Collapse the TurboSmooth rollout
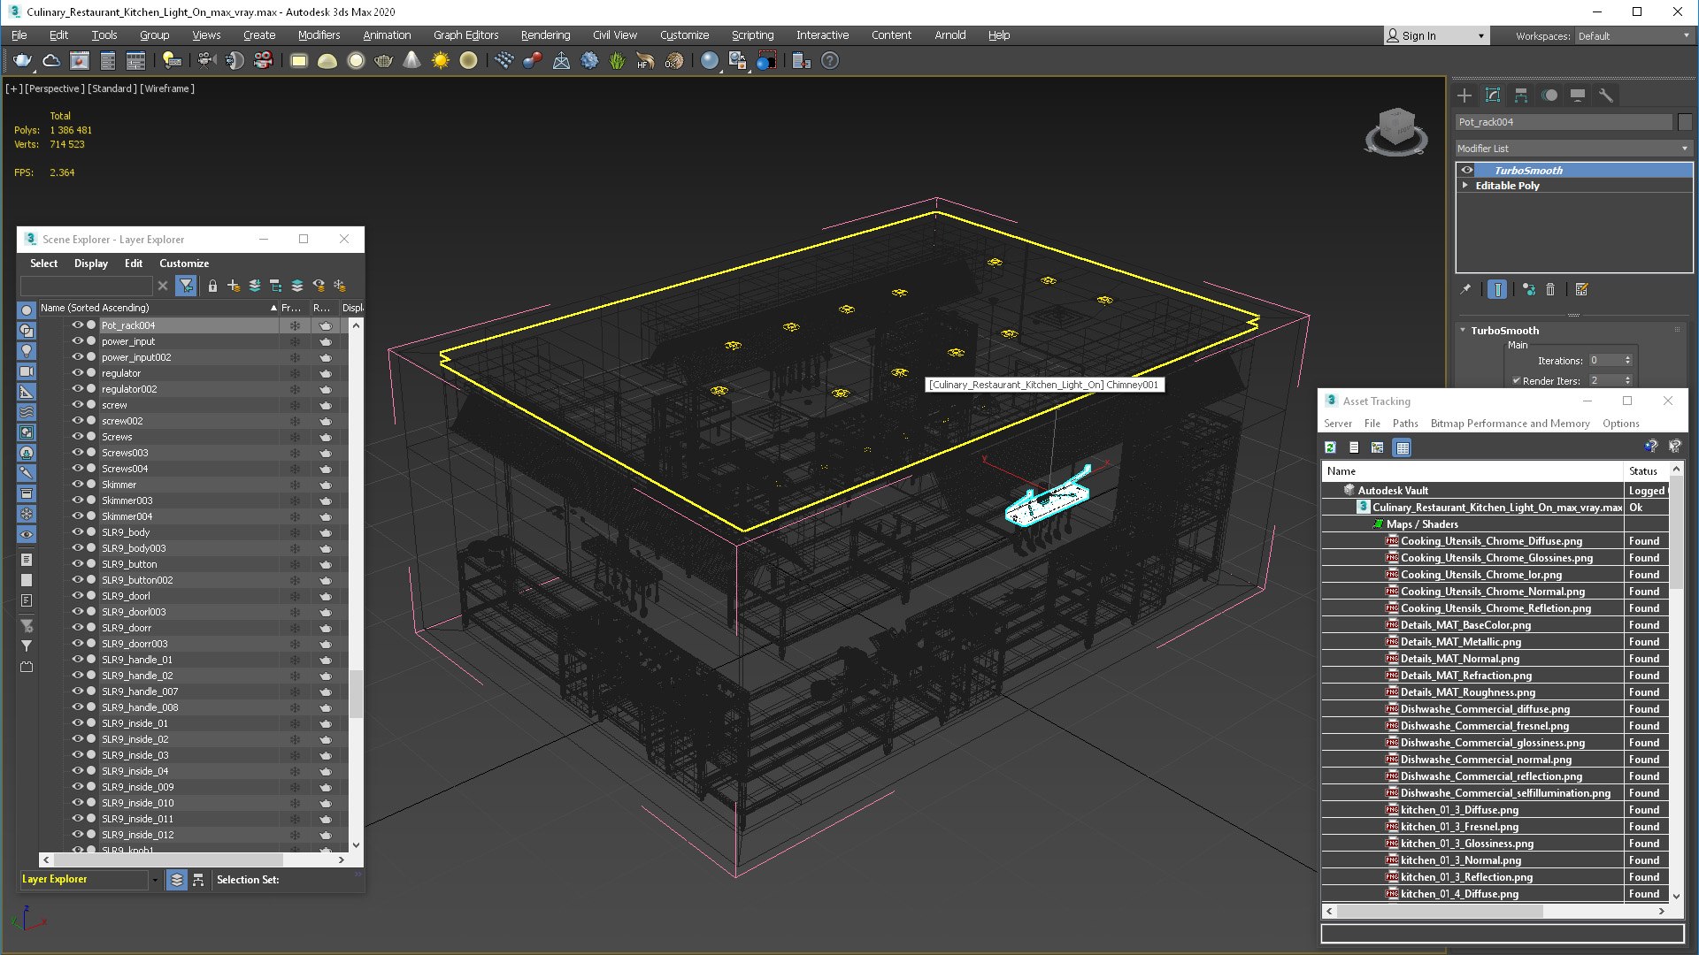1699x955 pixels. 1463,331
